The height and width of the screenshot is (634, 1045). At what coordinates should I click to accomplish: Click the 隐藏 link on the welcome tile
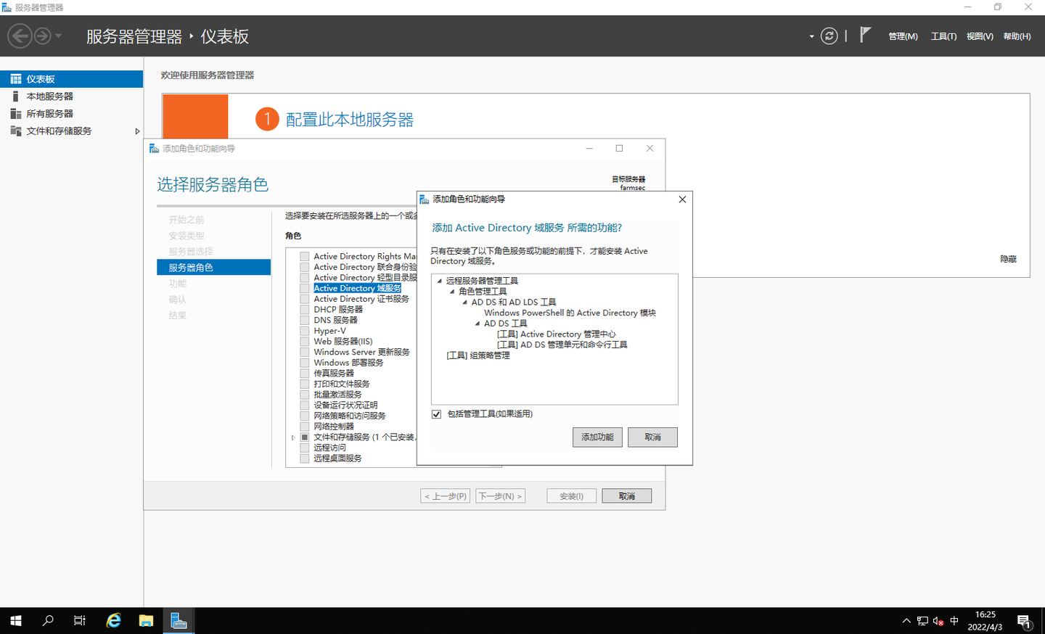pos(1007,258)
